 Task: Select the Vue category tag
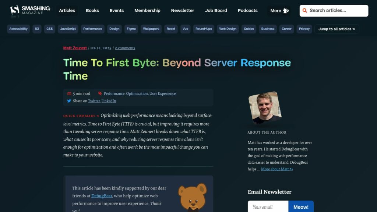coord(186,29)
